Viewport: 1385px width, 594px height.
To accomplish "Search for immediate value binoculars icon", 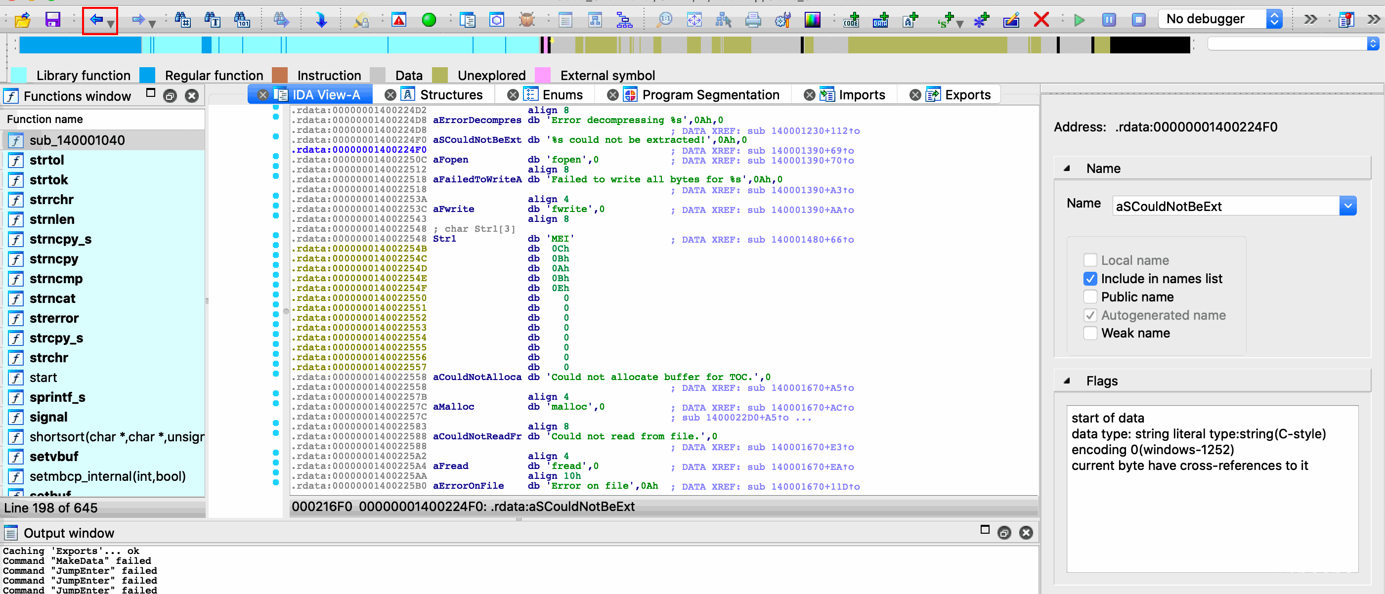I will click(x=183, y=20).
